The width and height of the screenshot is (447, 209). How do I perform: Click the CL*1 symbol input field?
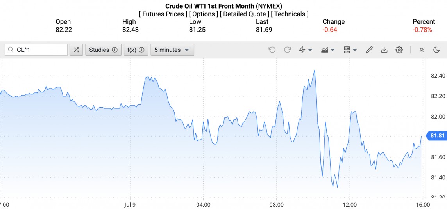[x=40, y=50]
